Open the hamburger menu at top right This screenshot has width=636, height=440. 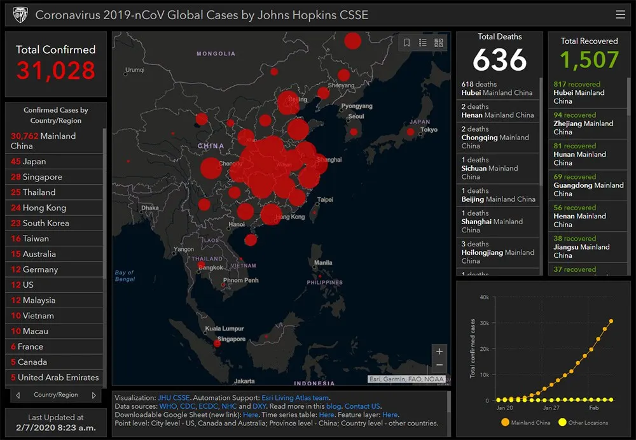click(x=620, y=15)
